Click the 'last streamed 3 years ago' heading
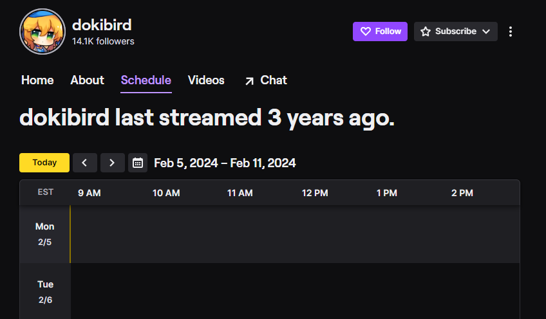The image size is (546, 319). [x=207, y=118]
